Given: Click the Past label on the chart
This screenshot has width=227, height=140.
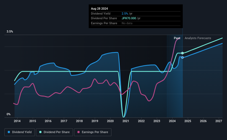Looking at the screenshot, I should (177, 38).
